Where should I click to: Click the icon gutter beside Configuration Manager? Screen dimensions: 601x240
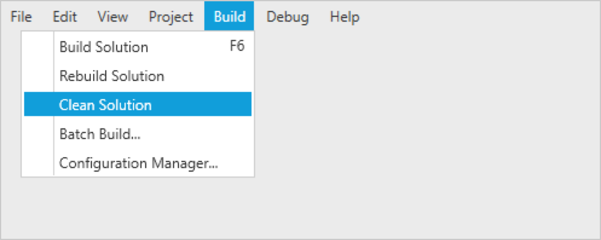coord(38,163)
